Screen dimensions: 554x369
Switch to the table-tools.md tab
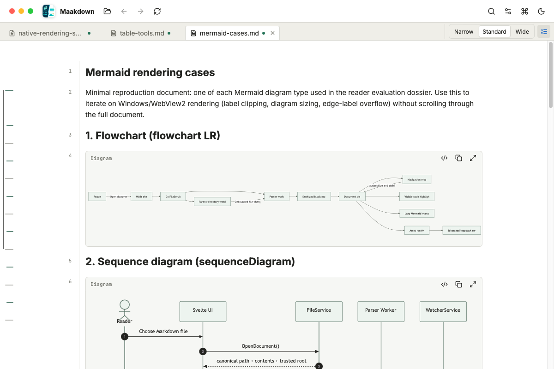click(x=141, y=33)
